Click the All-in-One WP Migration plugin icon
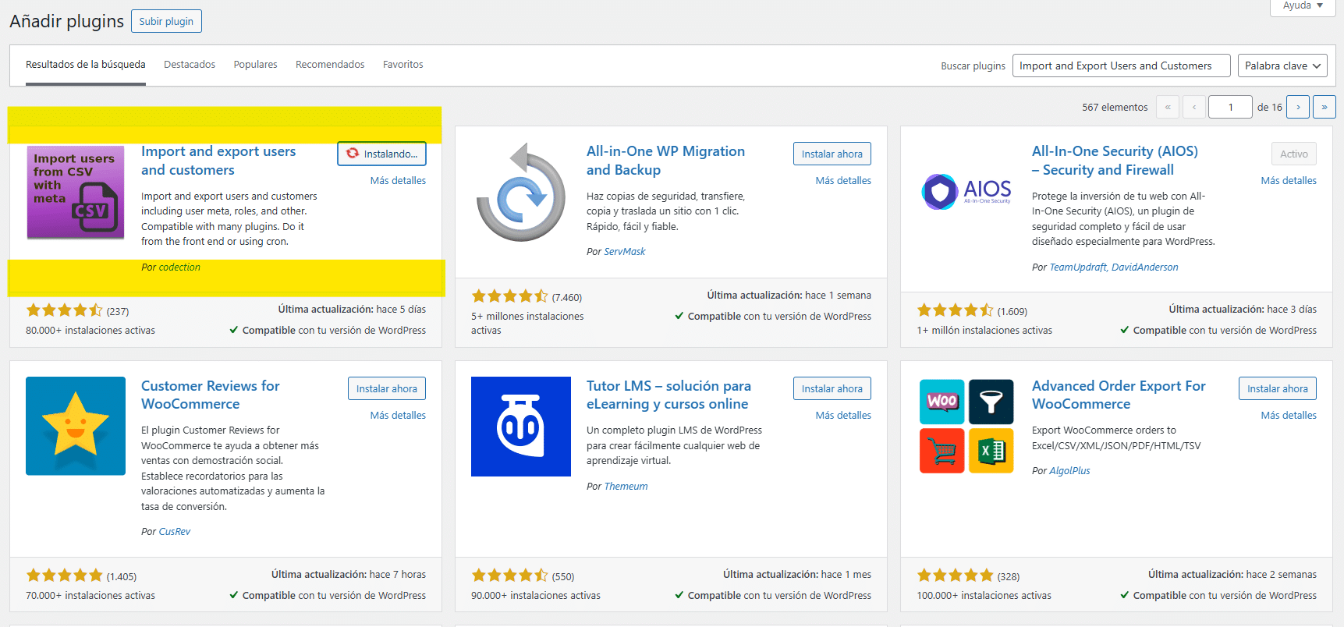Viewport: 1344px width, 627px height. click(520, 192)
